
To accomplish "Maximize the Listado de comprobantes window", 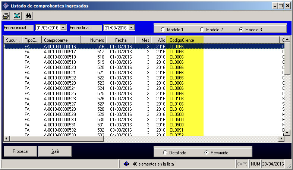I will click(x=281, y=6).
